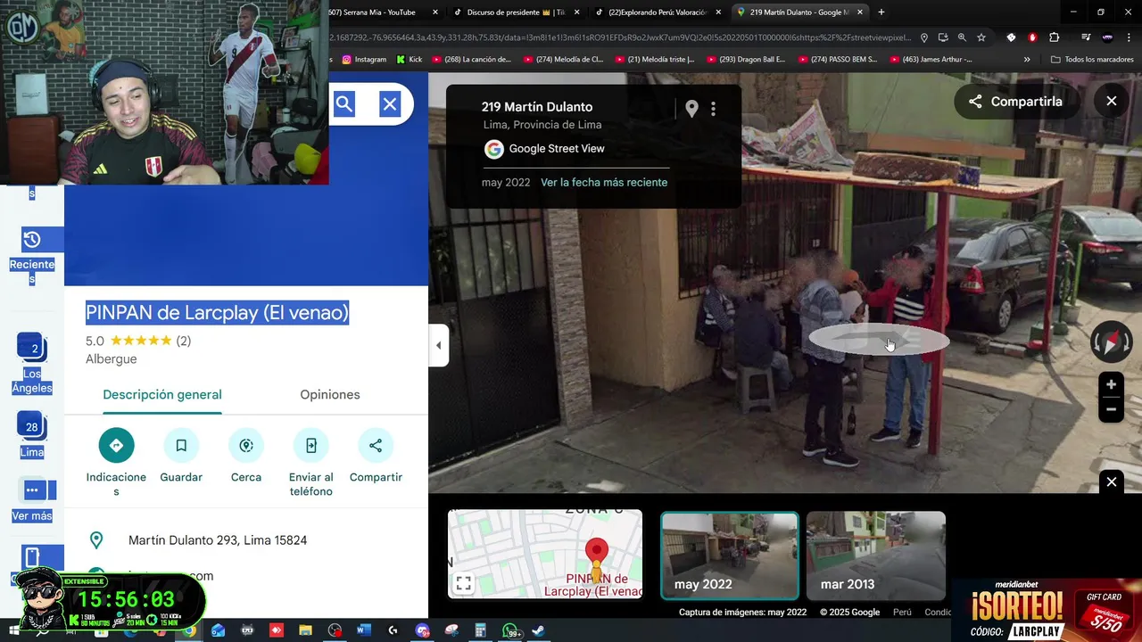Switch to Explorando Perú browser tab
1142x642 pixels.
(658, 12)
